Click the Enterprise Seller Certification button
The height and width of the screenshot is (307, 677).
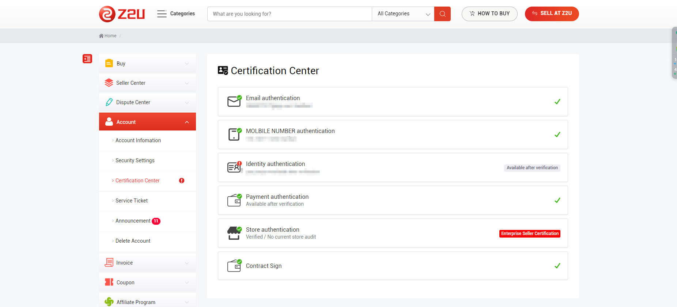point(530,234)
